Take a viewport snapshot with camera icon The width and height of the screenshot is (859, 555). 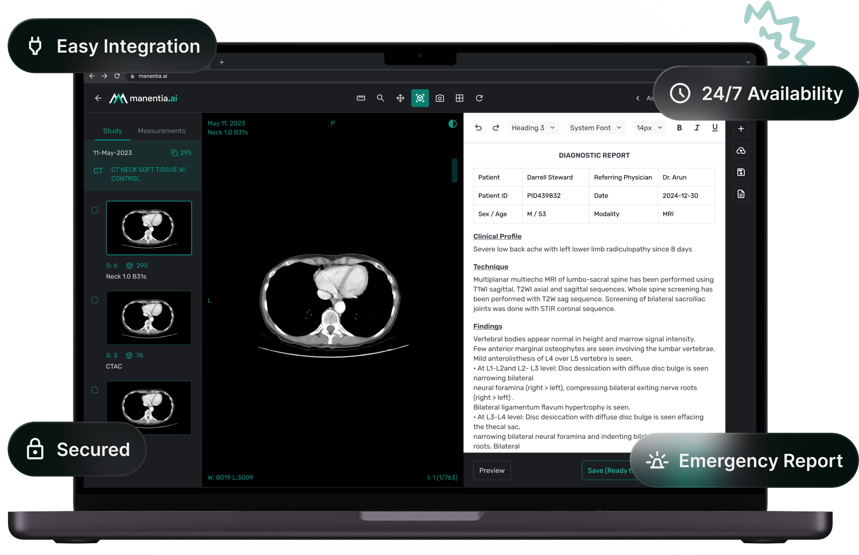(x=440, y=98)
